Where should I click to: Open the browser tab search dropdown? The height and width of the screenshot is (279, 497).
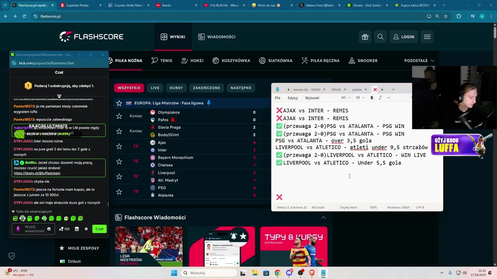click(x=5, y=5)
